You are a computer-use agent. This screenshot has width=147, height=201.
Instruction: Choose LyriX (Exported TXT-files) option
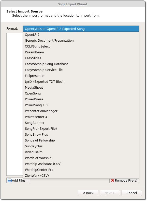pyautogui.click(x=81, y=82)
